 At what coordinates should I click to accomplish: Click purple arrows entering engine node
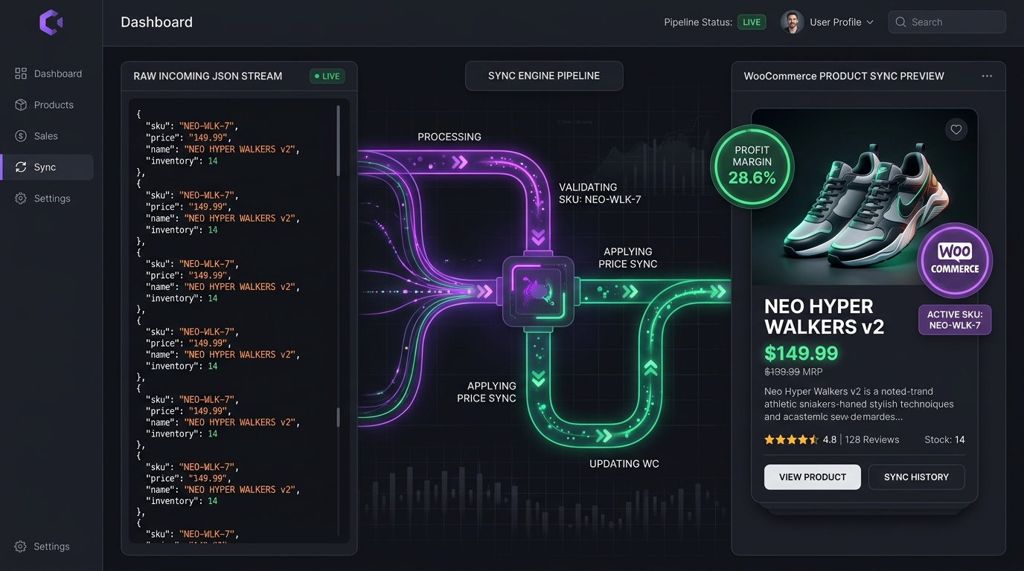(x=484, y=291)
